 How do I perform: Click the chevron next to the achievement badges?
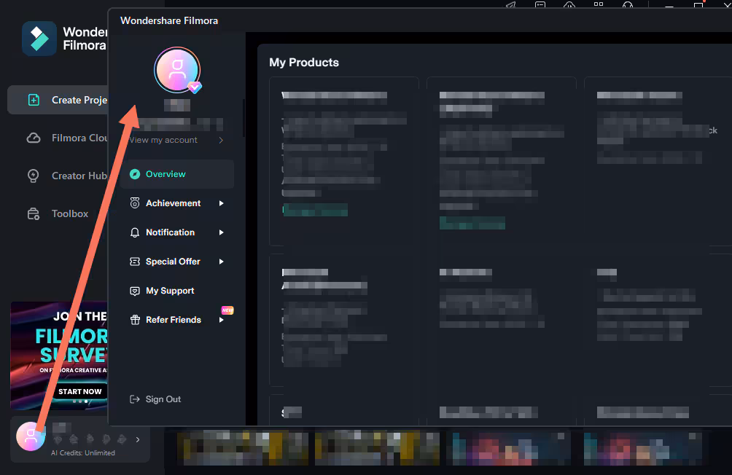[x=138, y=439]
